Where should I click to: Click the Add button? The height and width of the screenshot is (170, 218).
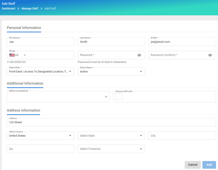209,165
